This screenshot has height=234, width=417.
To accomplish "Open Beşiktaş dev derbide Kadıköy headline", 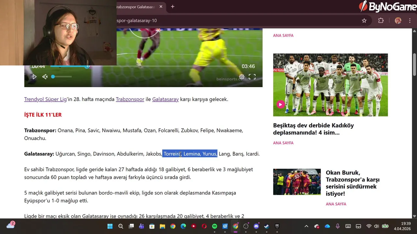I will click(x=313, y=129).
